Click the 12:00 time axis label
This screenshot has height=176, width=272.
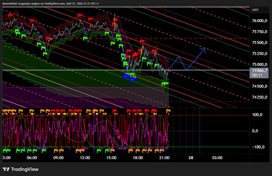[85, 158]
